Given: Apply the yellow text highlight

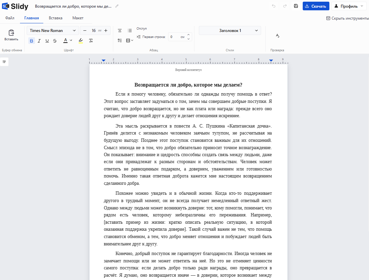Looking at the screenshot, I should click(x=81, y=41).
